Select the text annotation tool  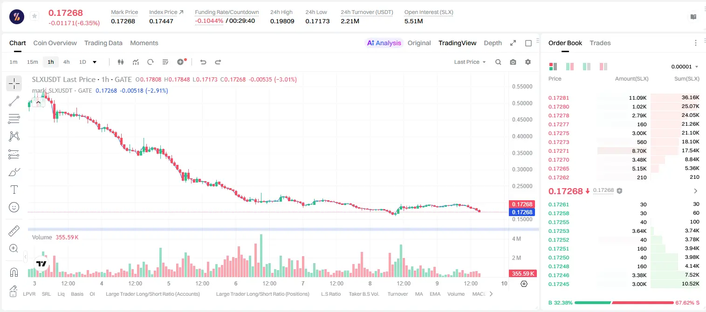[x=14, y=190]
